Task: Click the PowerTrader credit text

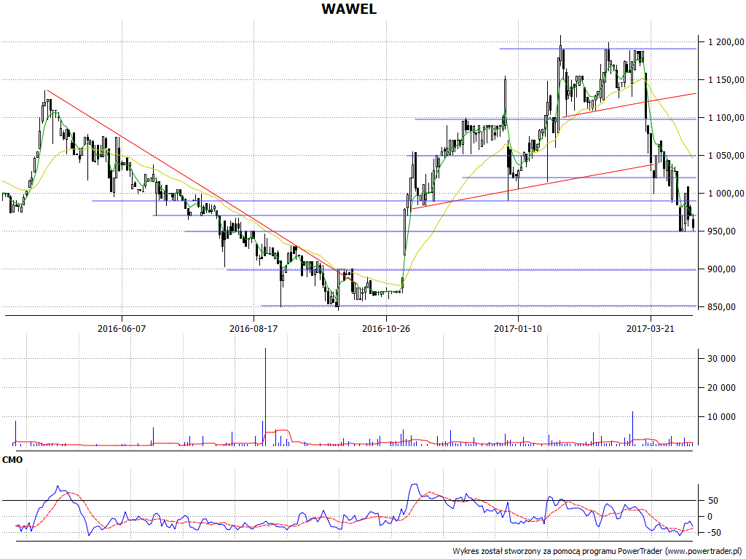Action: (598, 552)
